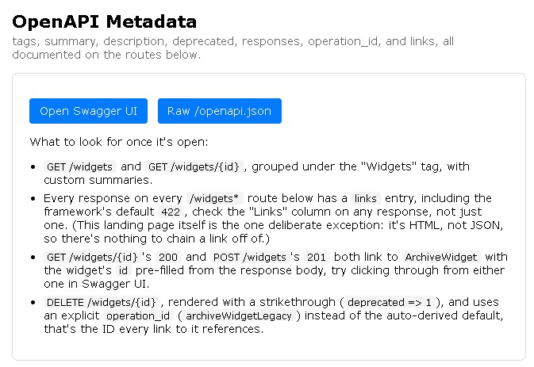Select the ArchiveWidget code chip
Viewport: 534px width, 367px height.
[x=441, y=257]
